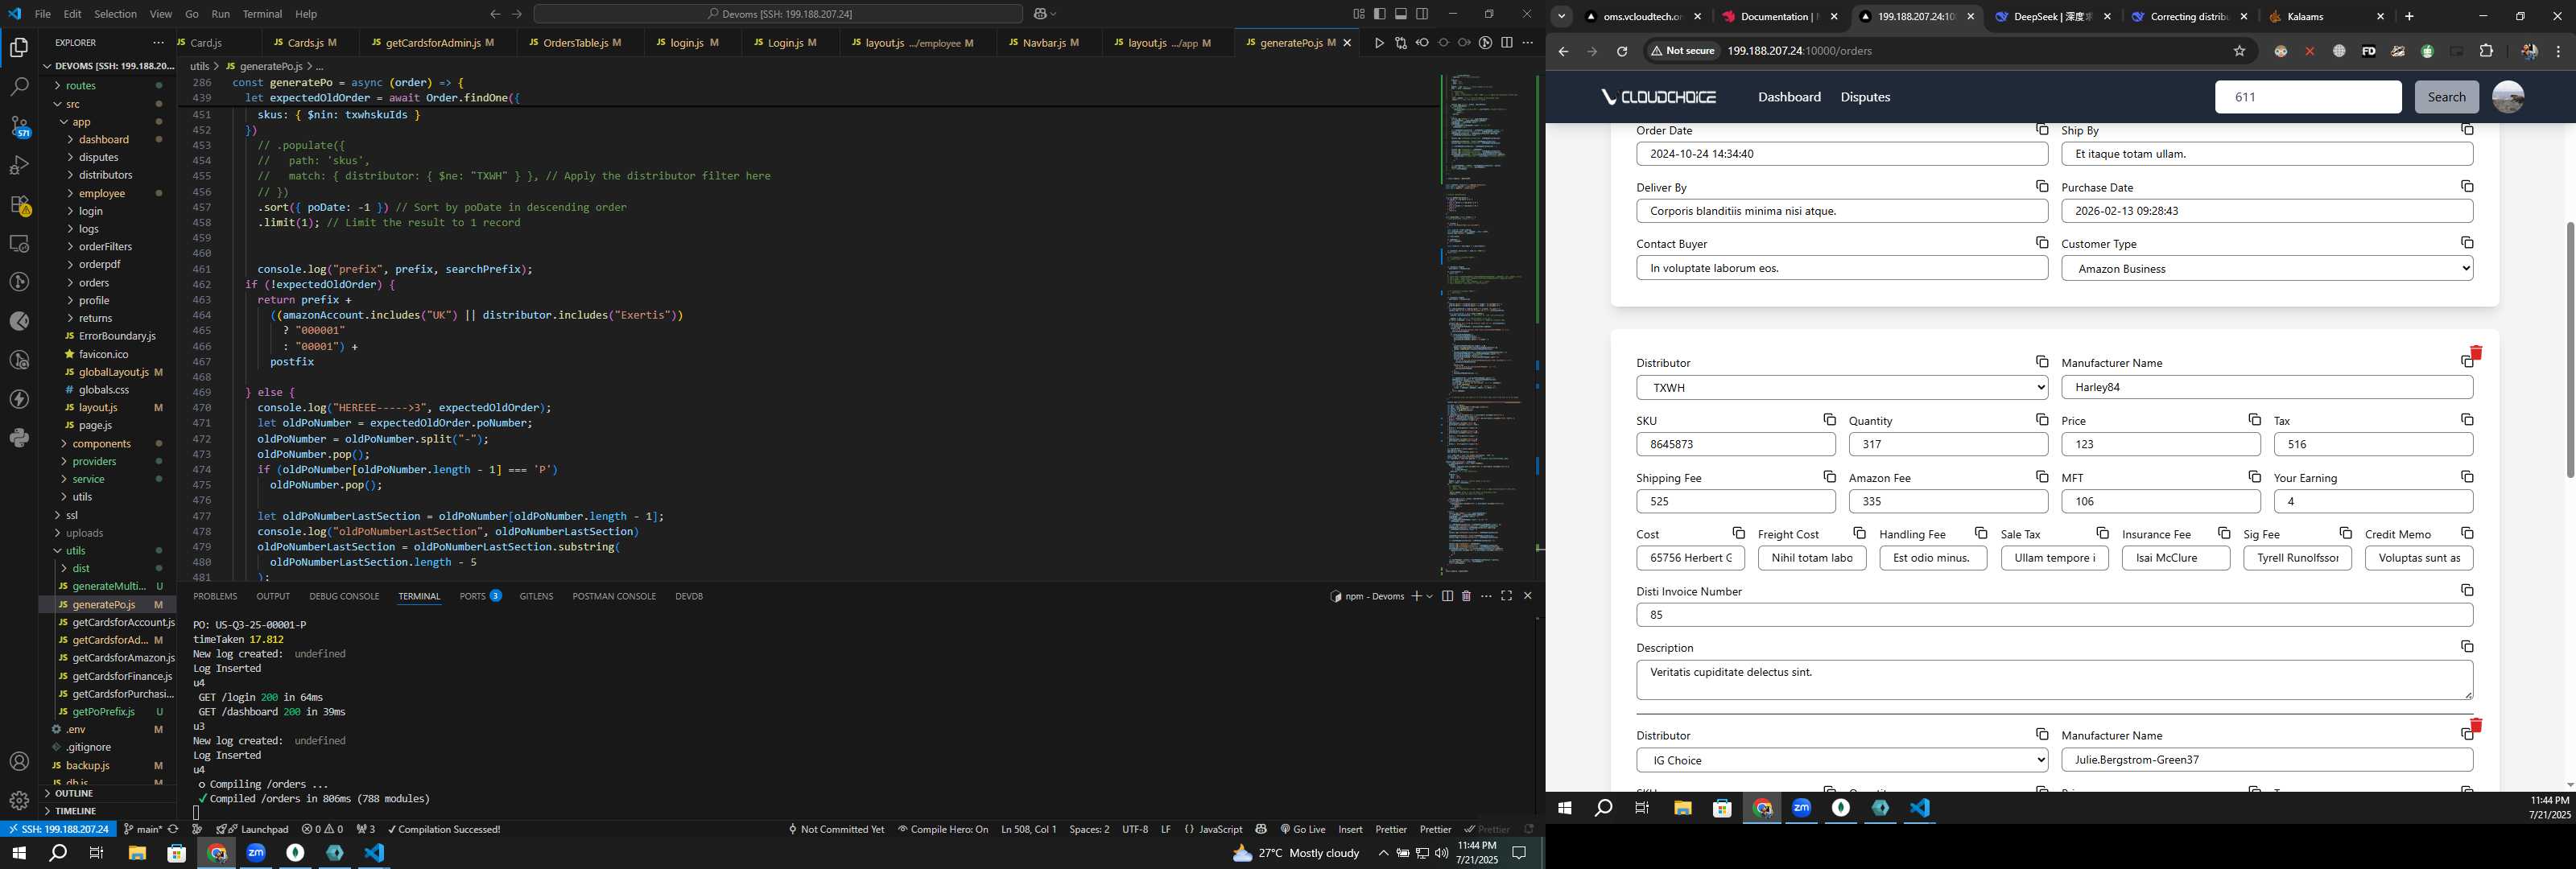This screenshot has height=869, width=2576.
Task: Click the main* git branch in status bar
Action: click(142, 829)
